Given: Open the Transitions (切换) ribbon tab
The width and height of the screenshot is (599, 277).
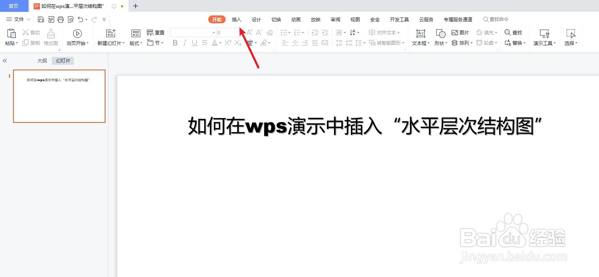Looking at the screenshot, I should pyautogui.click(x=276, y=19).
